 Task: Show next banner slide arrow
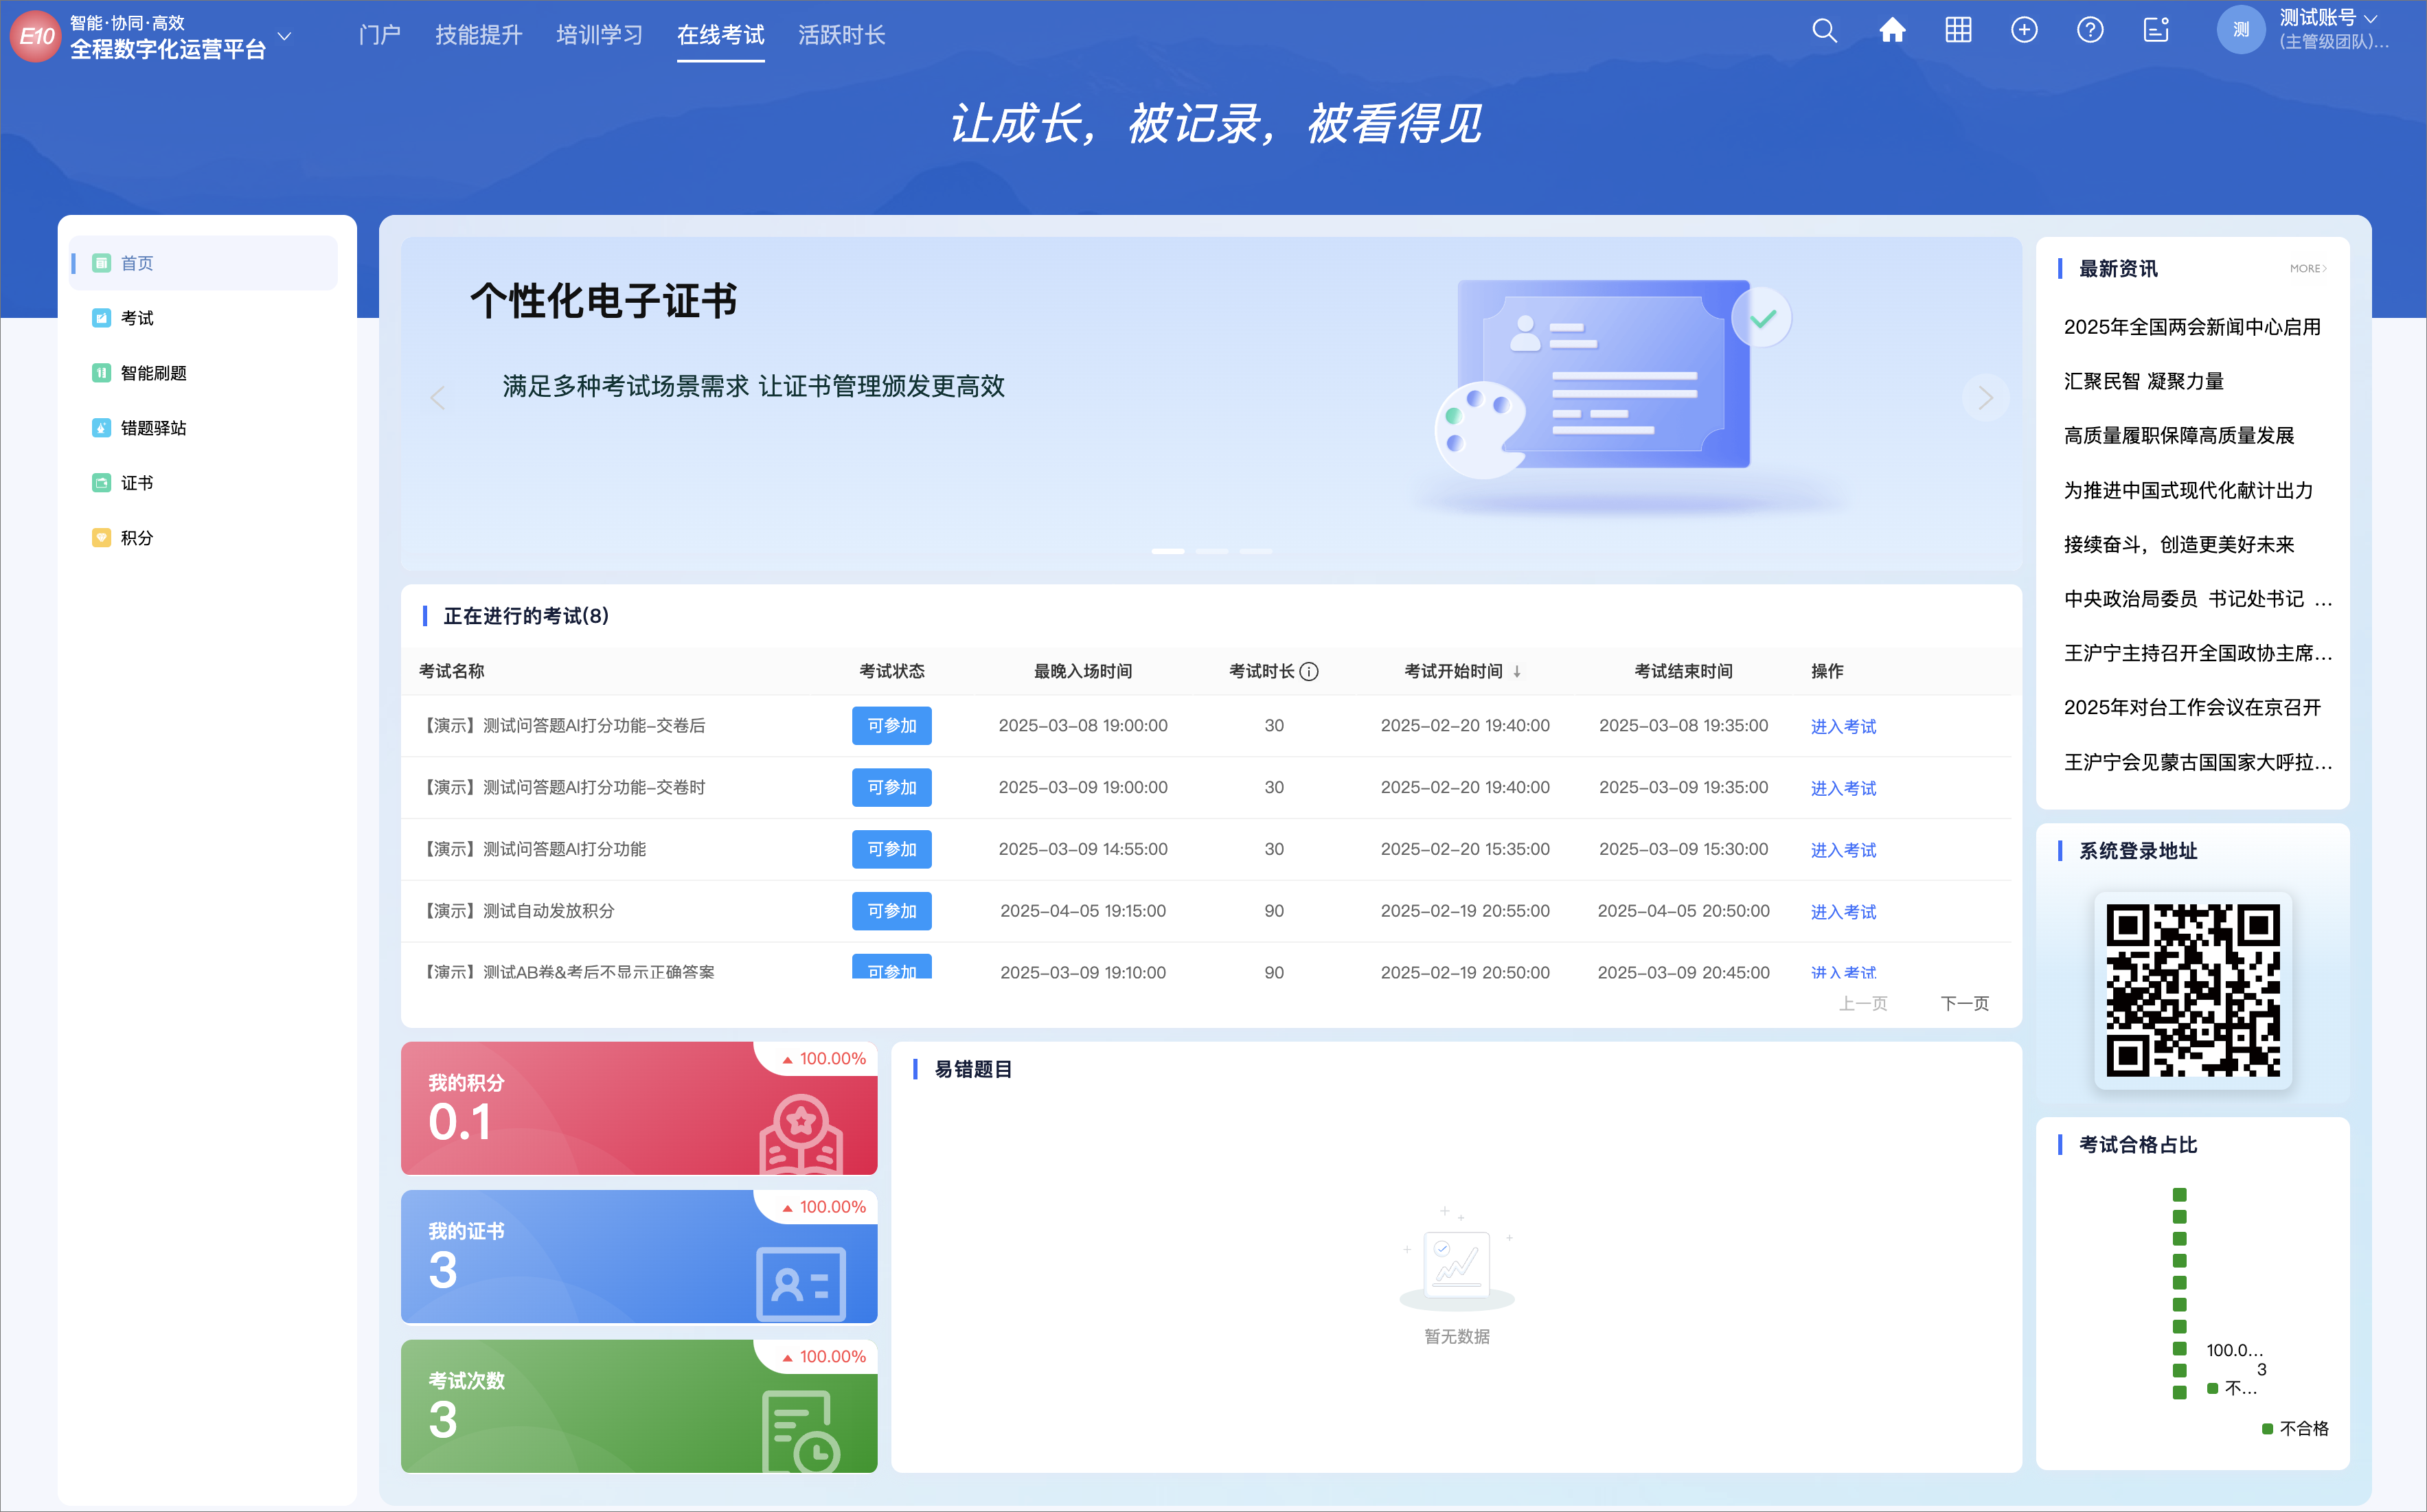tap(1985, 398)
